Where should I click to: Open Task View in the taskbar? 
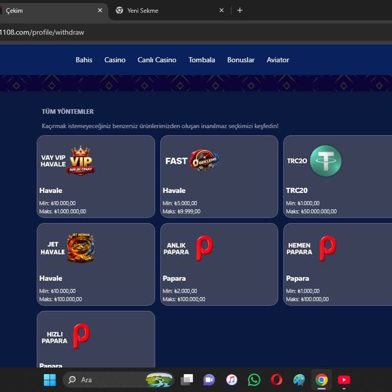click(x=187, y=380)
